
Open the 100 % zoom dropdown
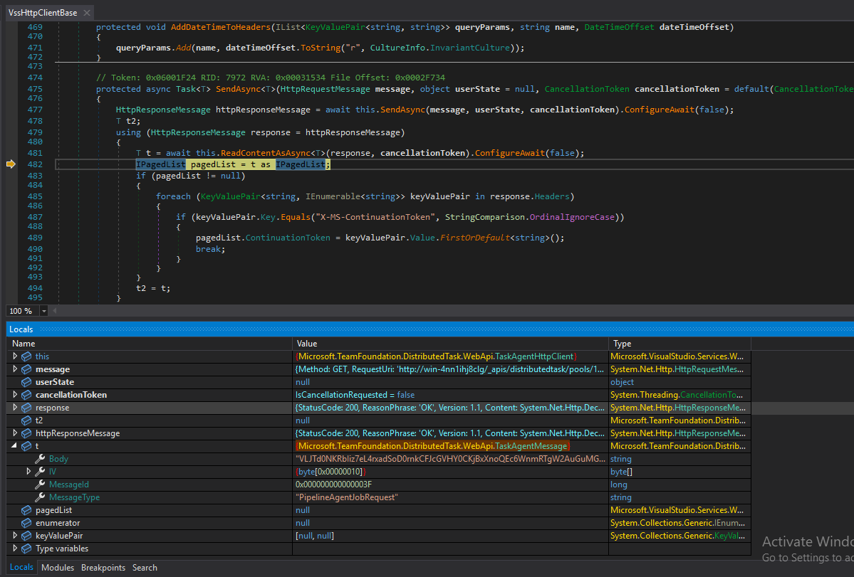tap(44, 311)
